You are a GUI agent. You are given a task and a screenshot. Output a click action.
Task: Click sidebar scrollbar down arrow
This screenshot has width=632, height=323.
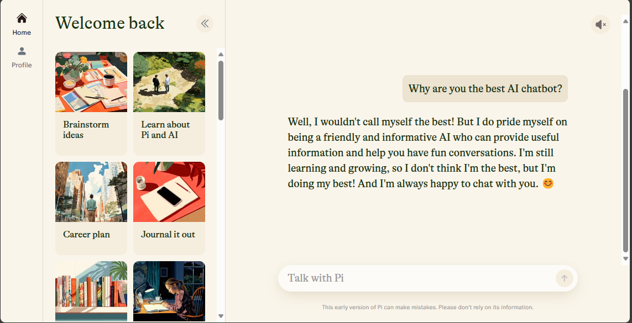tap(221, 316)
